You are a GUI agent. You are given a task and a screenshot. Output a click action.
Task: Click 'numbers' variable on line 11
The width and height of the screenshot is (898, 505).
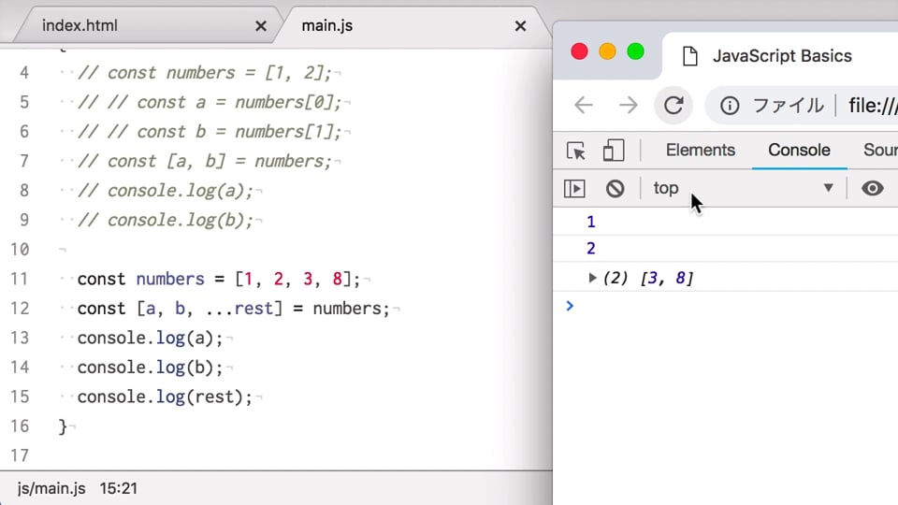[170, 279]
